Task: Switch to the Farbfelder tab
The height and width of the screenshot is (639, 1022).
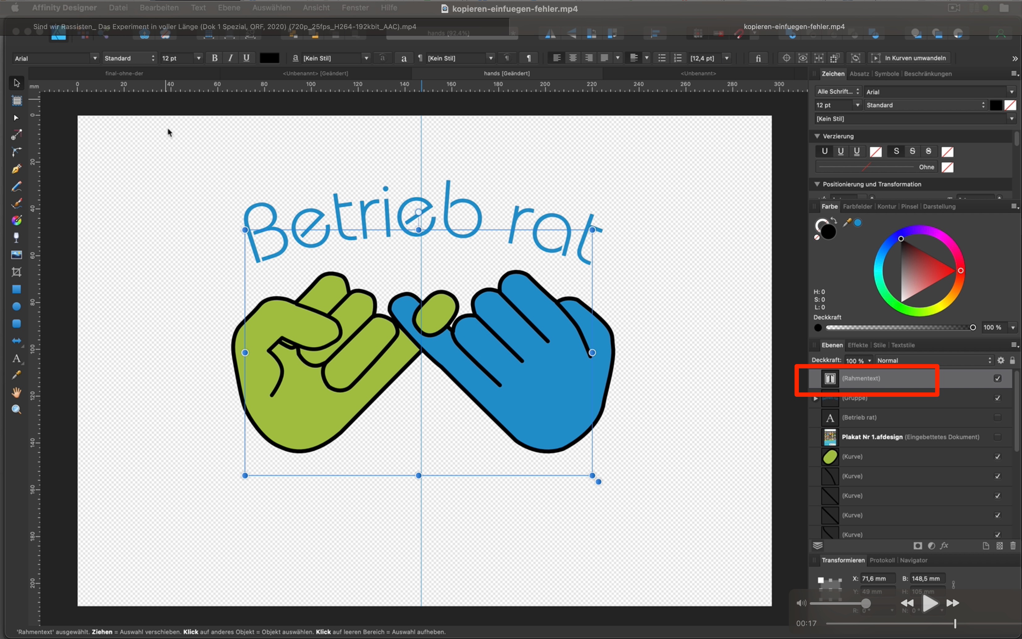Action: click(857, 206)
